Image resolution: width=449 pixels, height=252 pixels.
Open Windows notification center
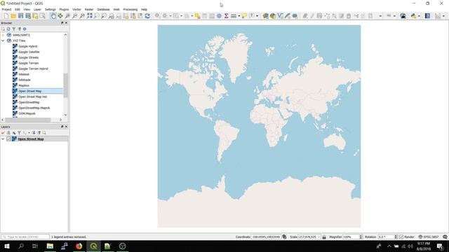pos(441,246)
